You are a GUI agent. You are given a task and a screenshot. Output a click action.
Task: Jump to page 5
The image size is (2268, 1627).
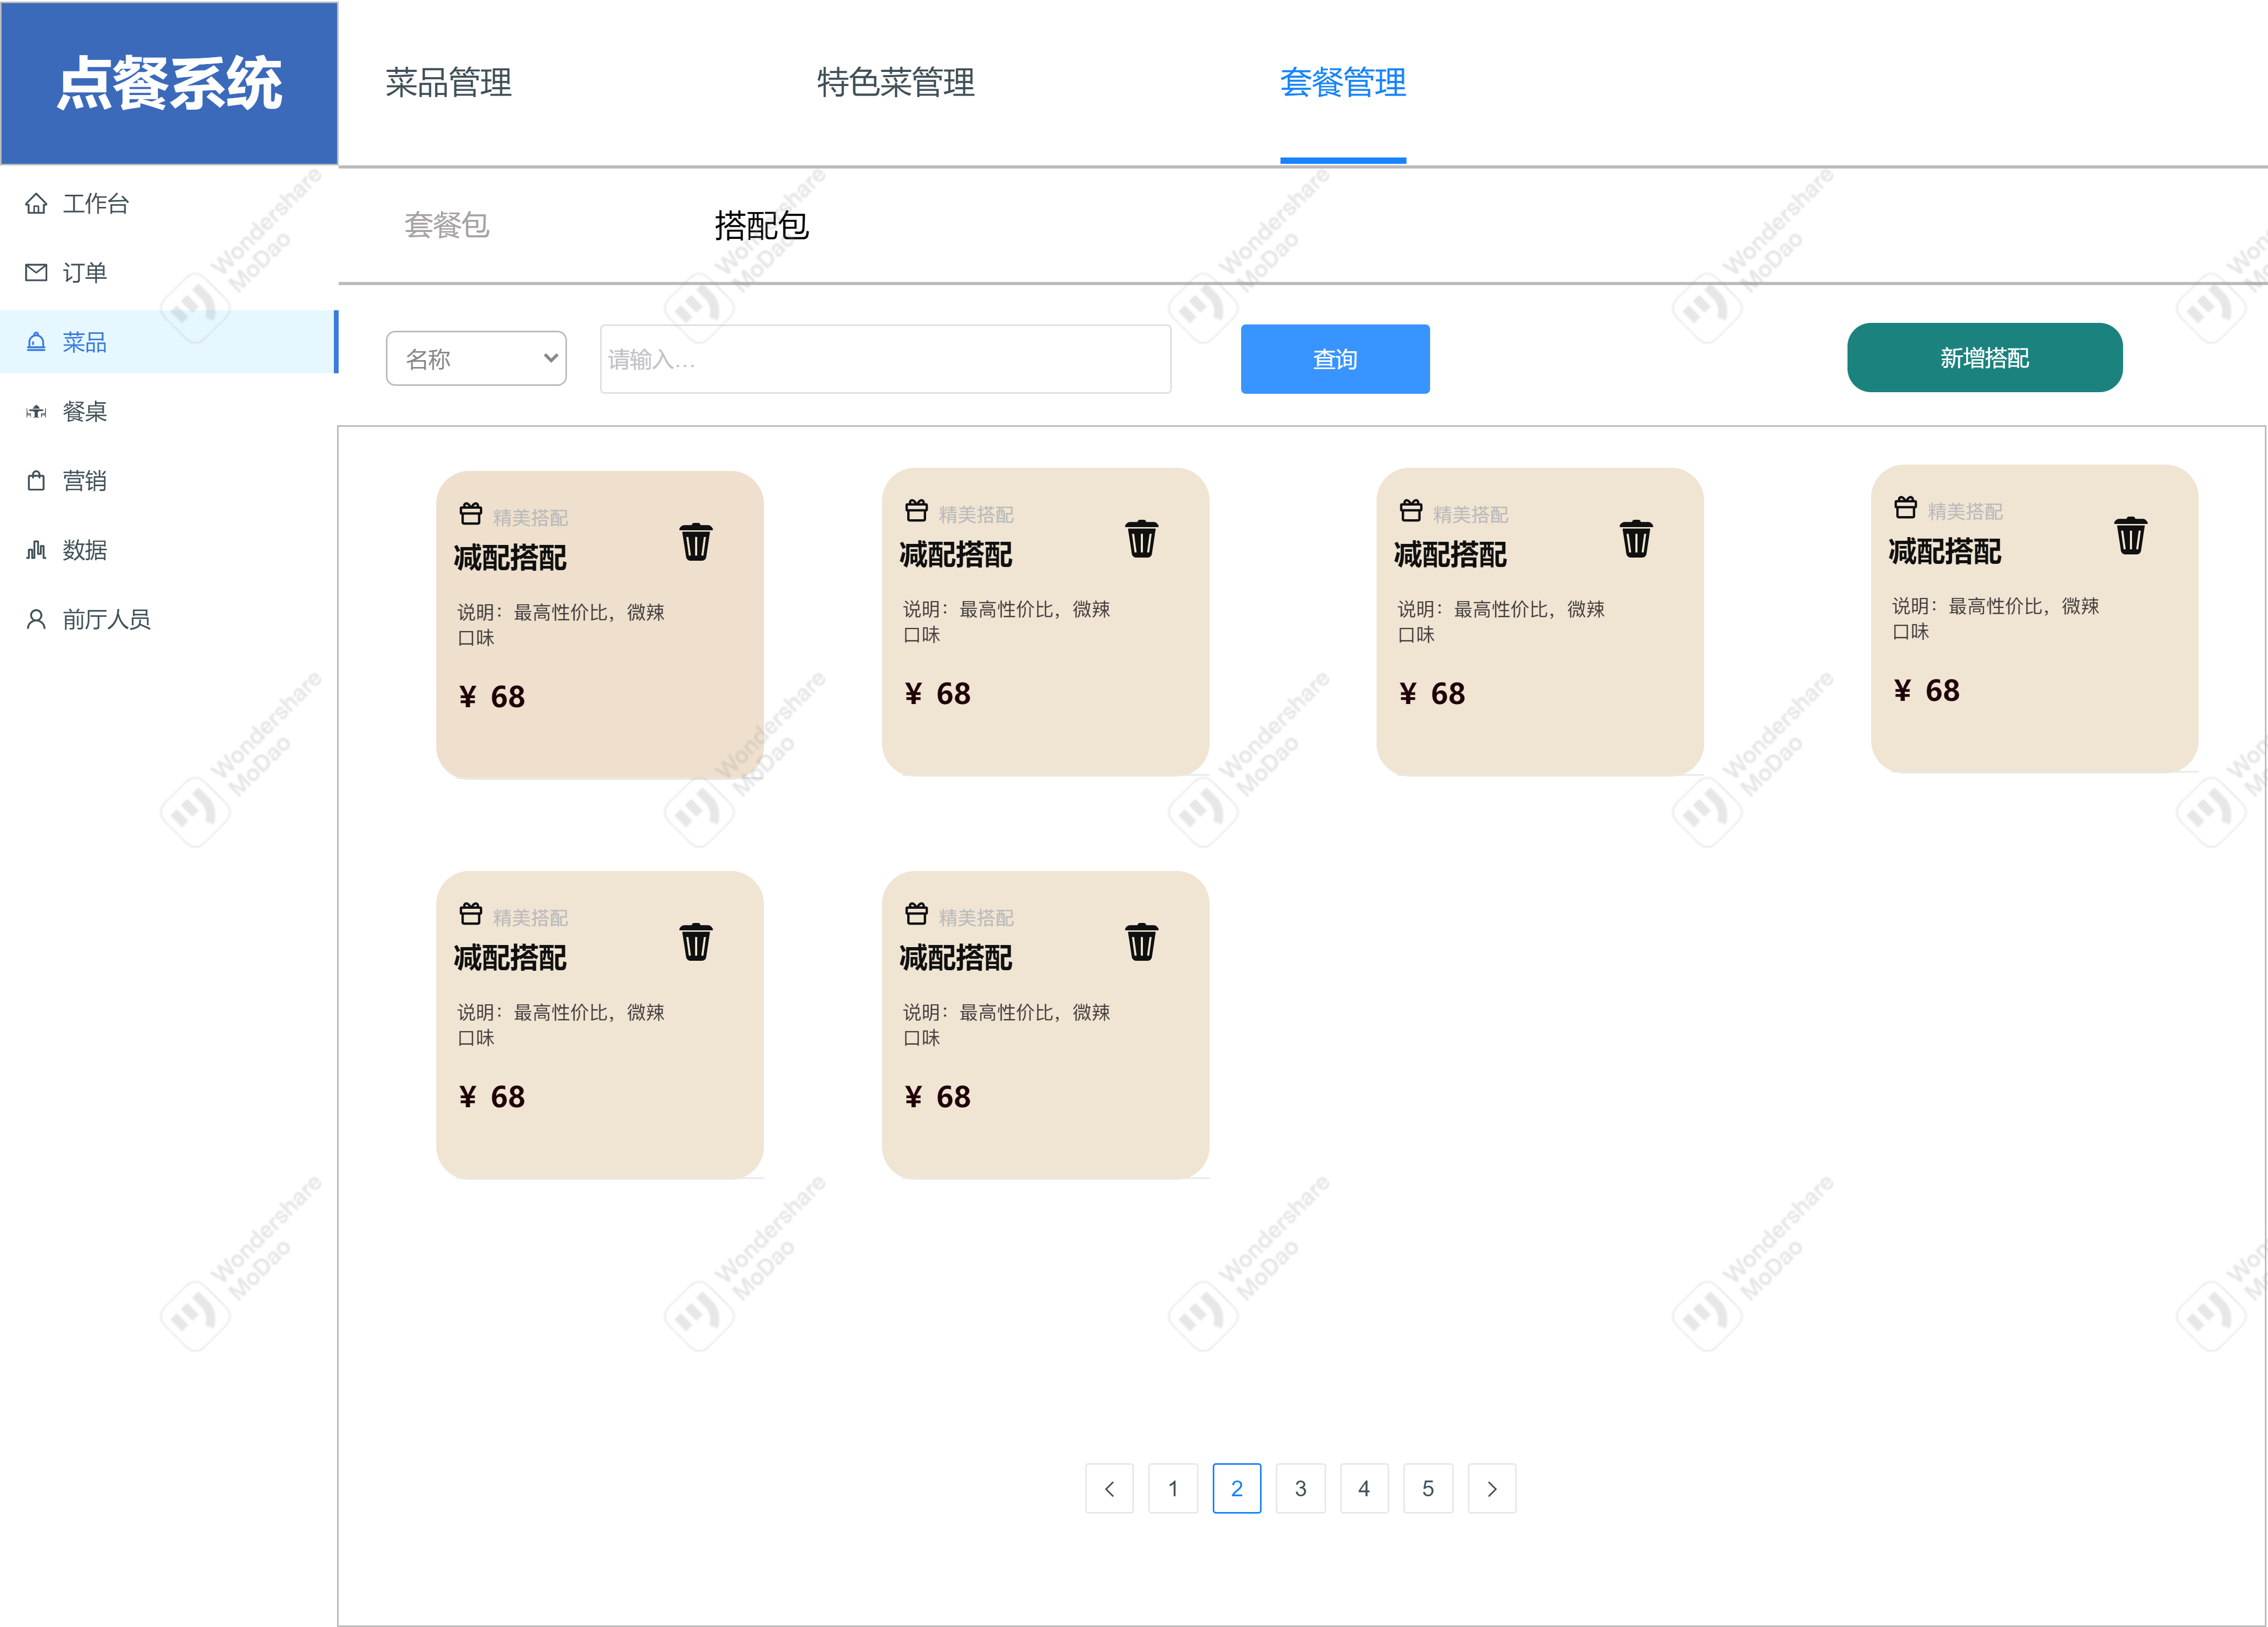(1428, 1489)
